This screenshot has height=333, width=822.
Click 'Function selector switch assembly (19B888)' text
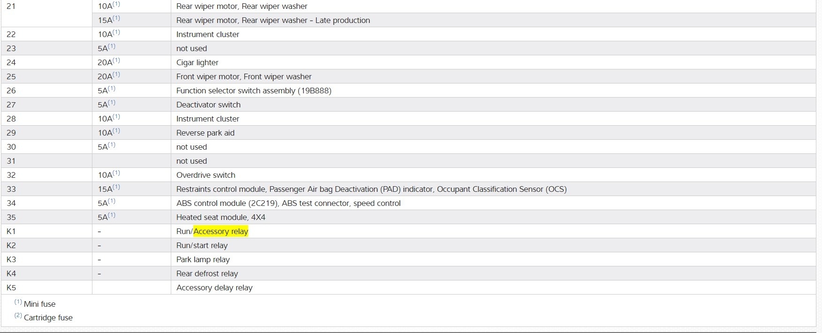click(x=253, y=91)
